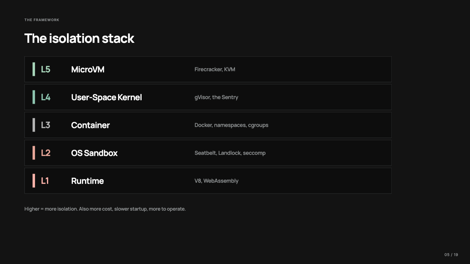Click the gray L3 level label
Screen dimensions: 470x264
click(x=46, y=125)
